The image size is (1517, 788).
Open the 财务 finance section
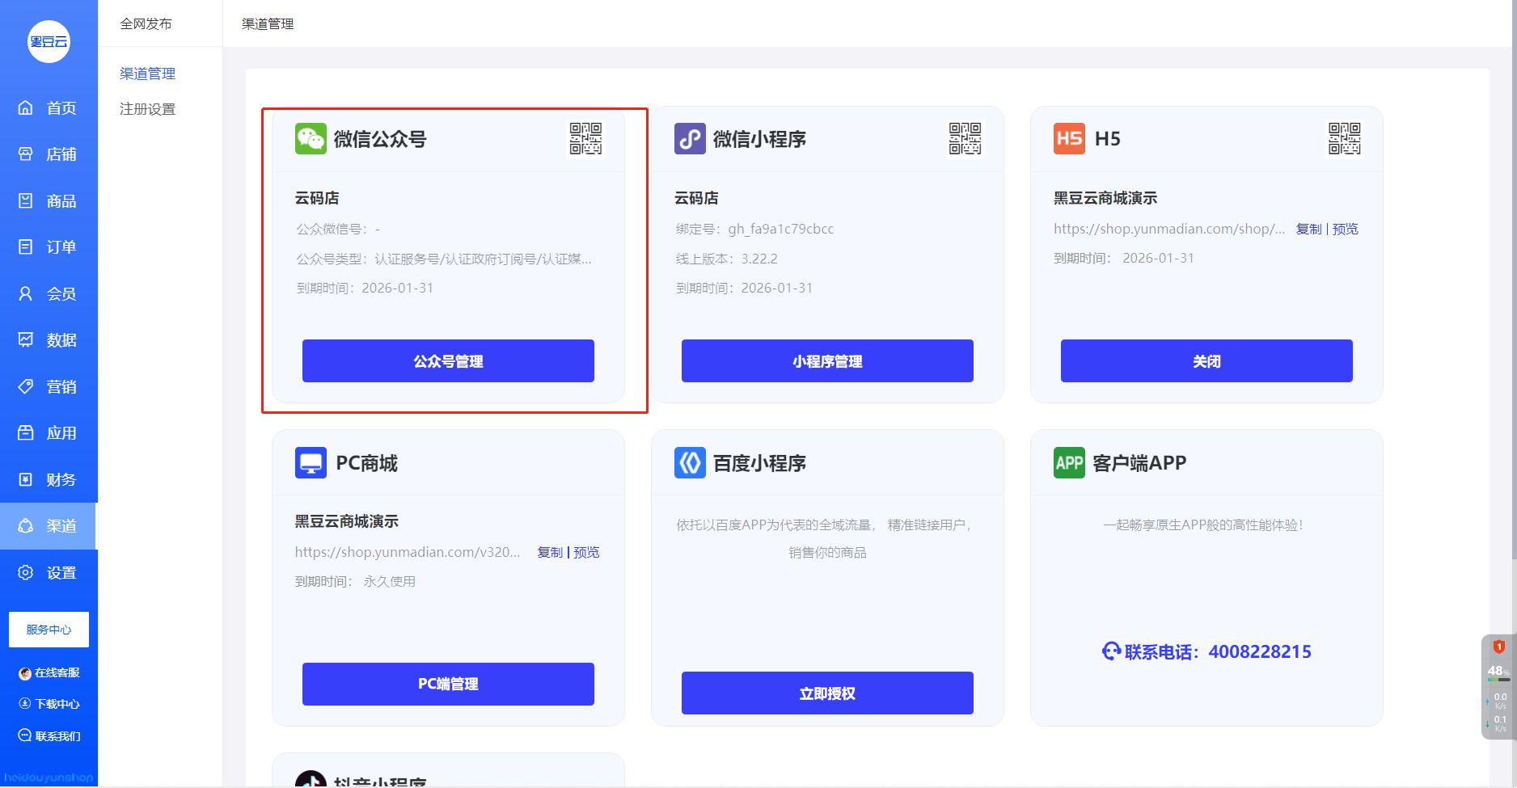49,479
